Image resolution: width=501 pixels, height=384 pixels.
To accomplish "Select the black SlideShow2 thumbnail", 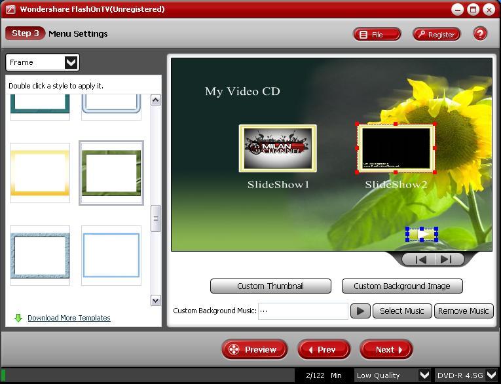I will point(396,148).
